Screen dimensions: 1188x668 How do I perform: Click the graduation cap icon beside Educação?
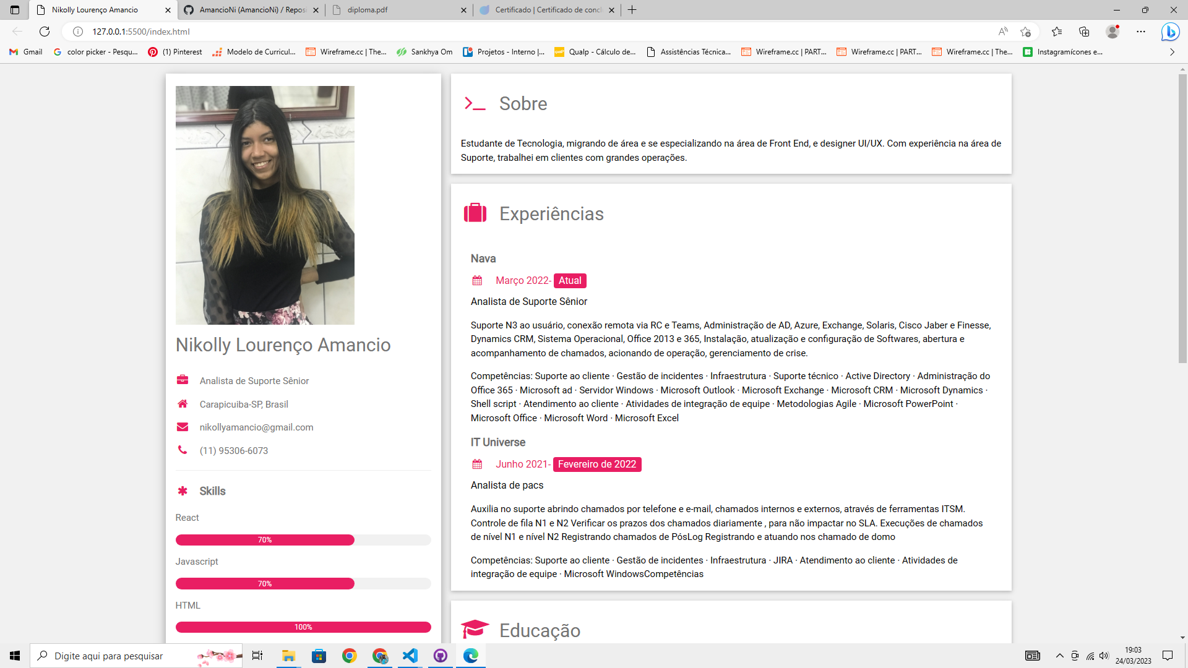point(476,630)
